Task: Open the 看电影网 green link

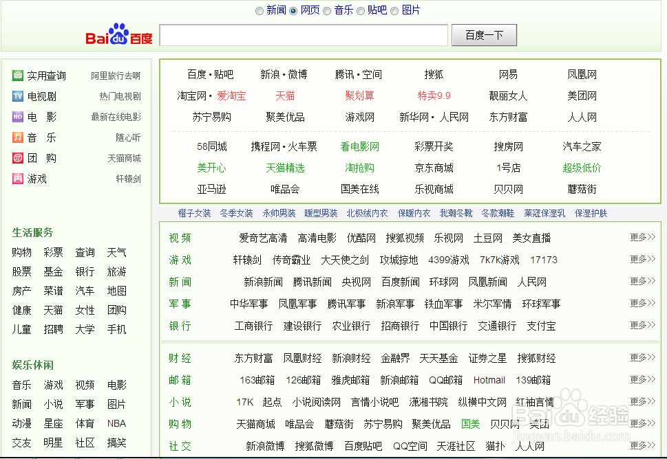Action: point(359,147)
